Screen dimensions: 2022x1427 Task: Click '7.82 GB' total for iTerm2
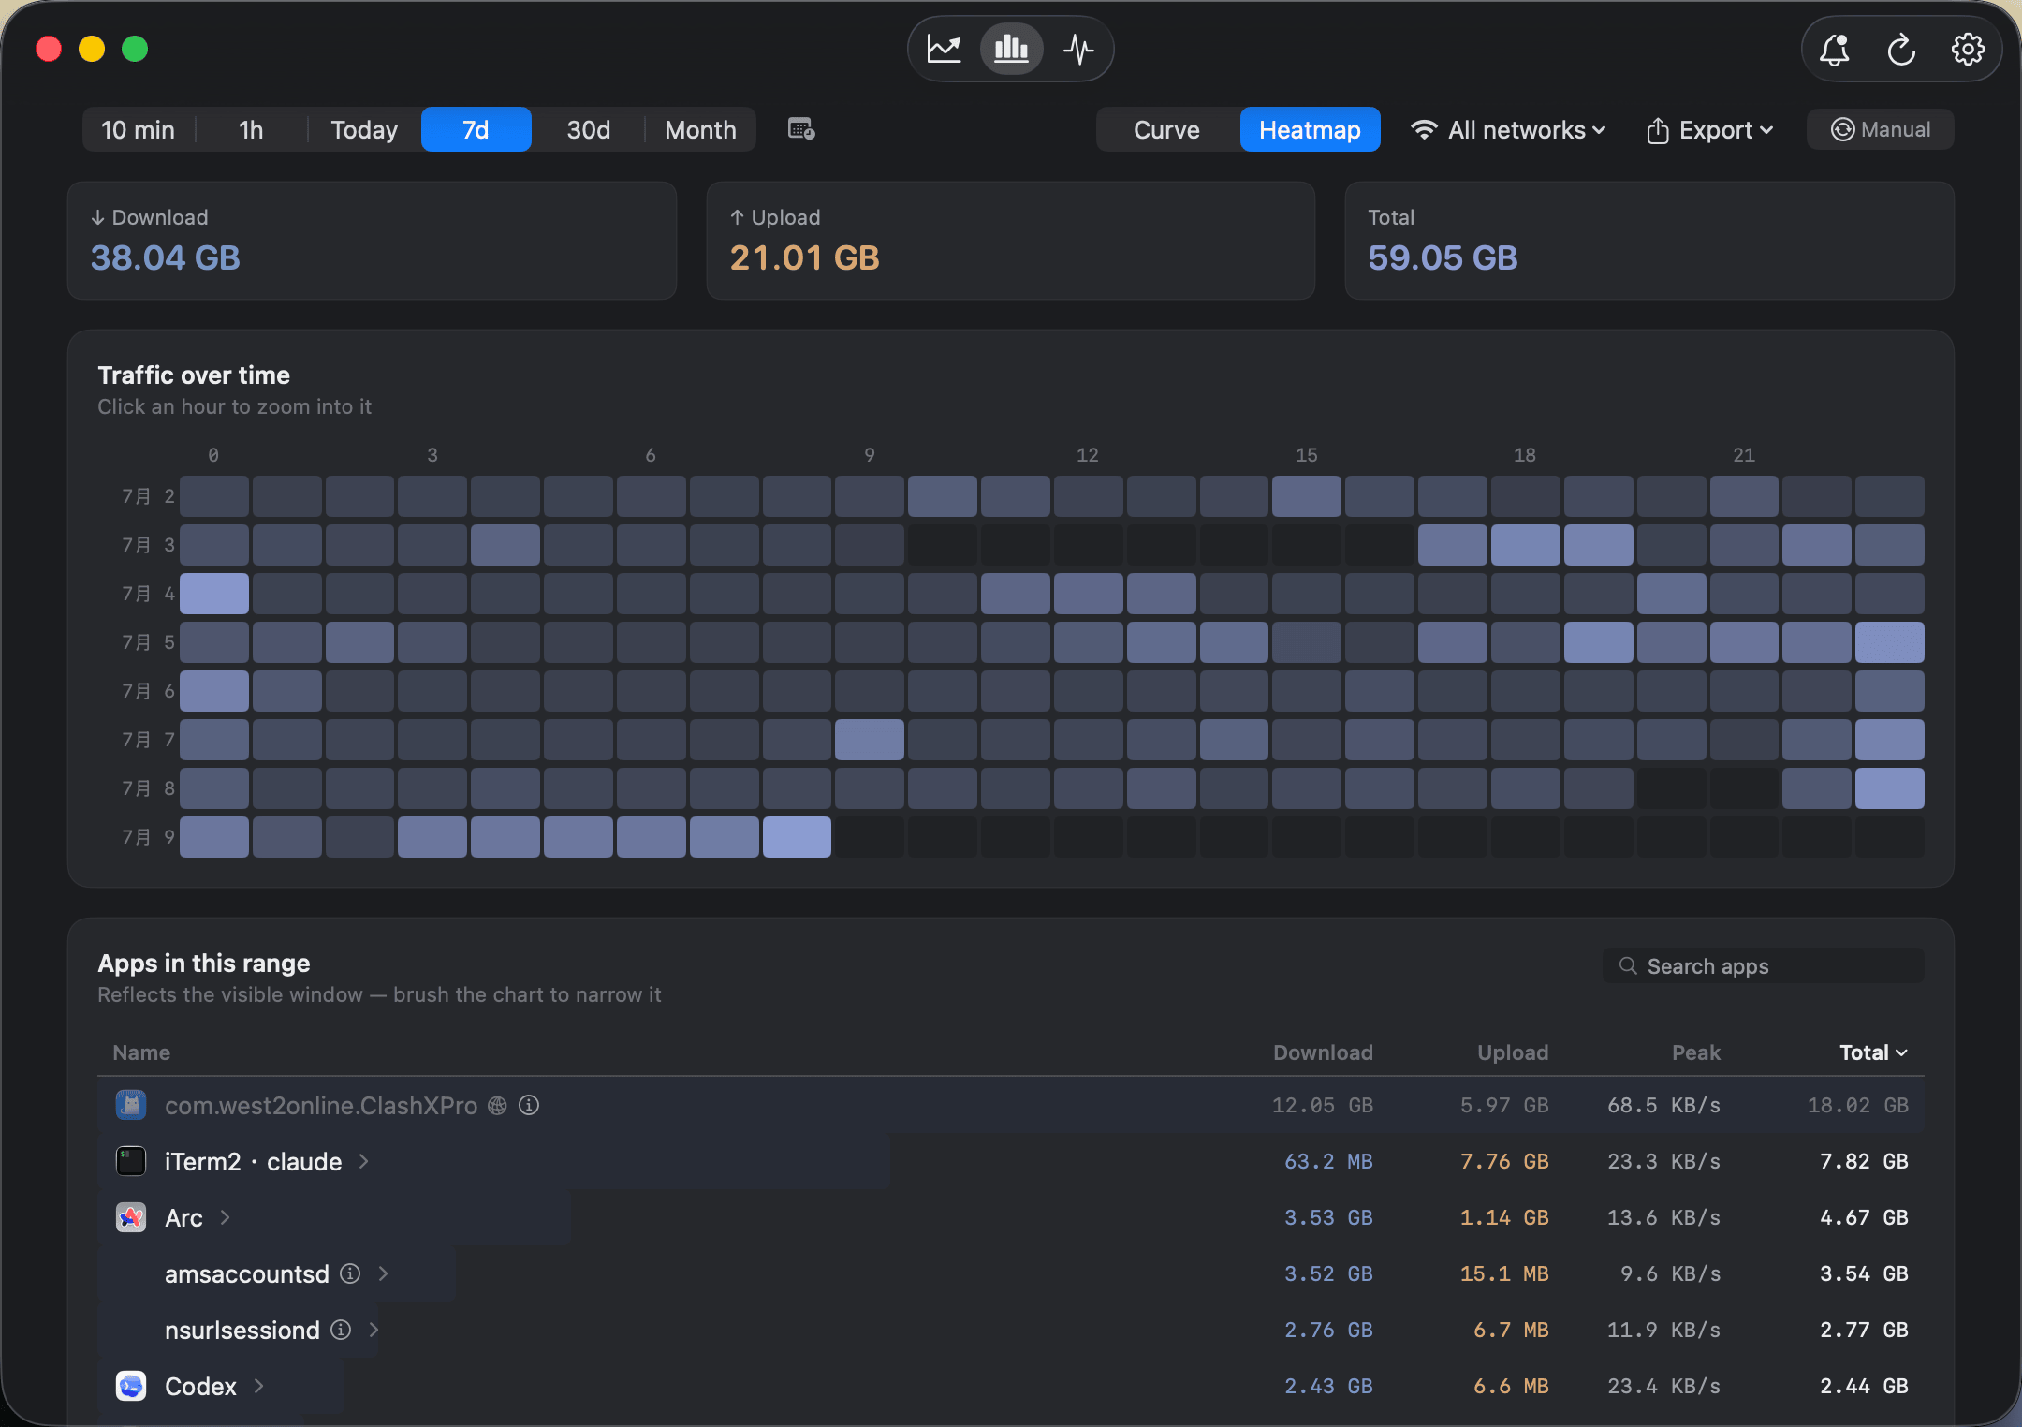pos(1864,1161)
